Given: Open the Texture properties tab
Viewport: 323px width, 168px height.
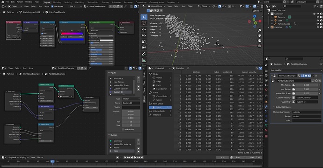Looking at the screenshot, I should pyautogui.click(x=266, y=136).
